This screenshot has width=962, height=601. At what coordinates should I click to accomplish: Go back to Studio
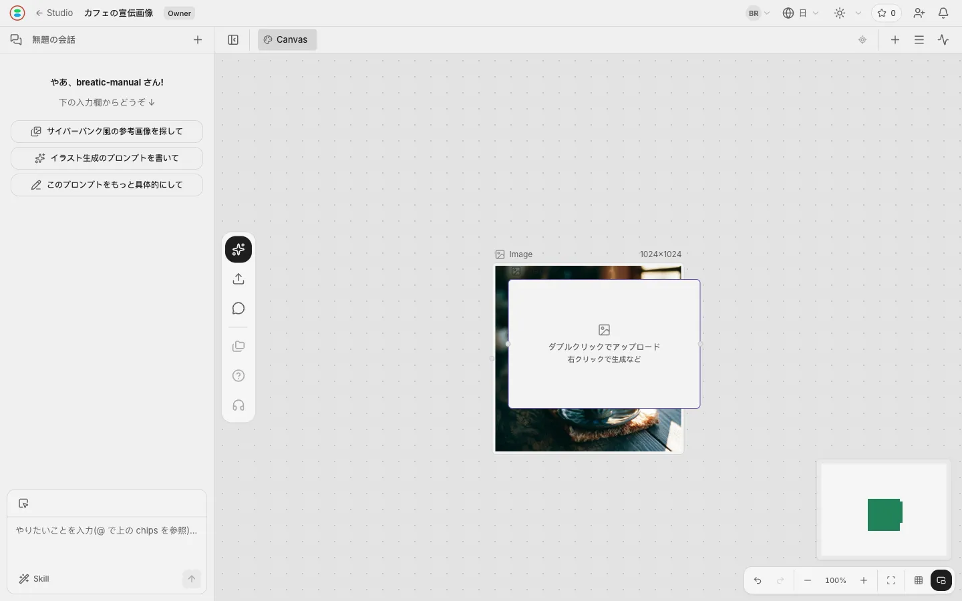point(54,13)
